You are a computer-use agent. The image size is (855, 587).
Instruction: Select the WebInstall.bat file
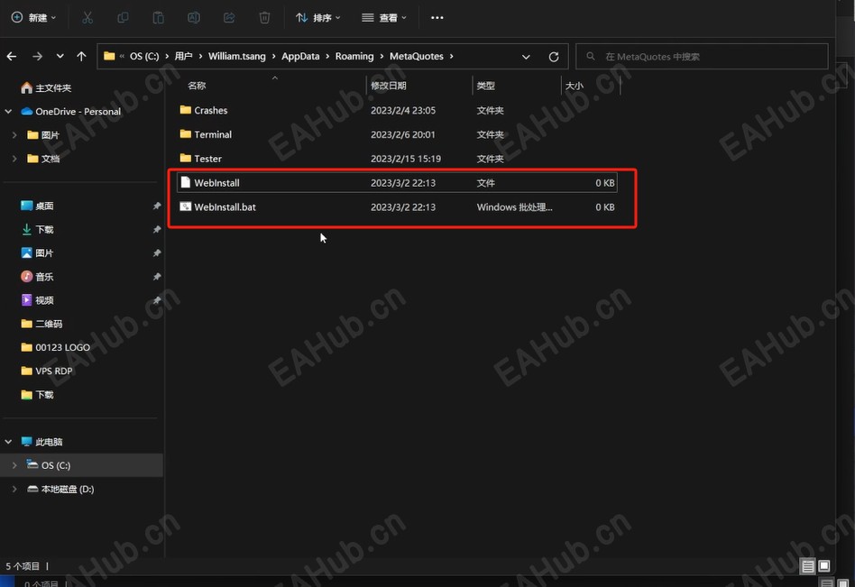click(x=398, y=207)
